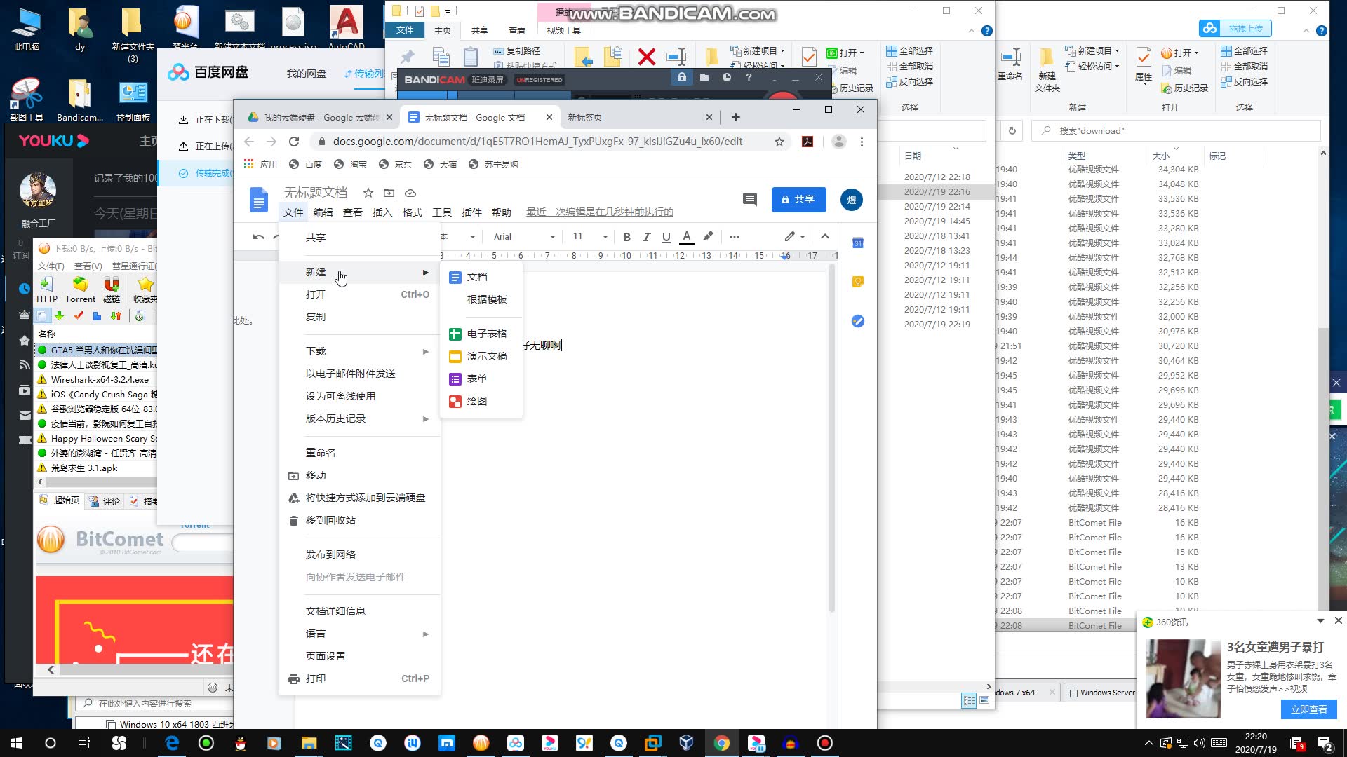Reload the page in Chrome
The width and height of the screenshot is (1347, 757).
pyautogui.click(x=294, y=142)
